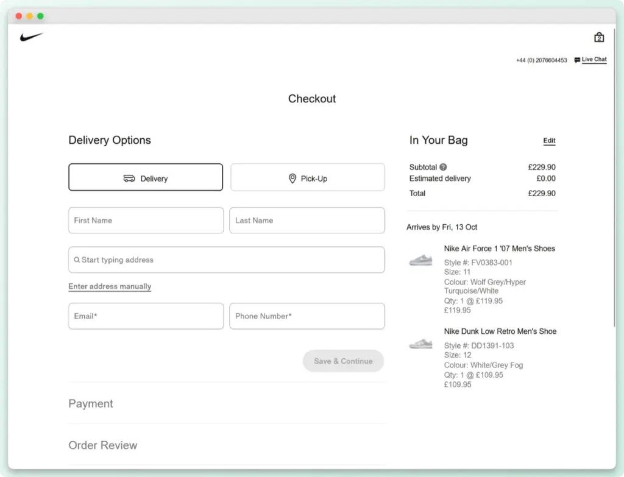Screen dimensions: 624x477
Task: Click the Live Chat speech bubble icon
Action: coord(578,60)
